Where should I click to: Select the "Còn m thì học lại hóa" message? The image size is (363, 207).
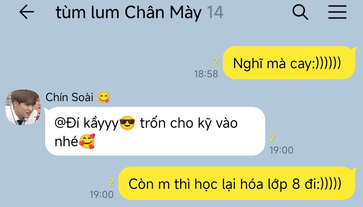pyautogui.click(x=237, y=183)
